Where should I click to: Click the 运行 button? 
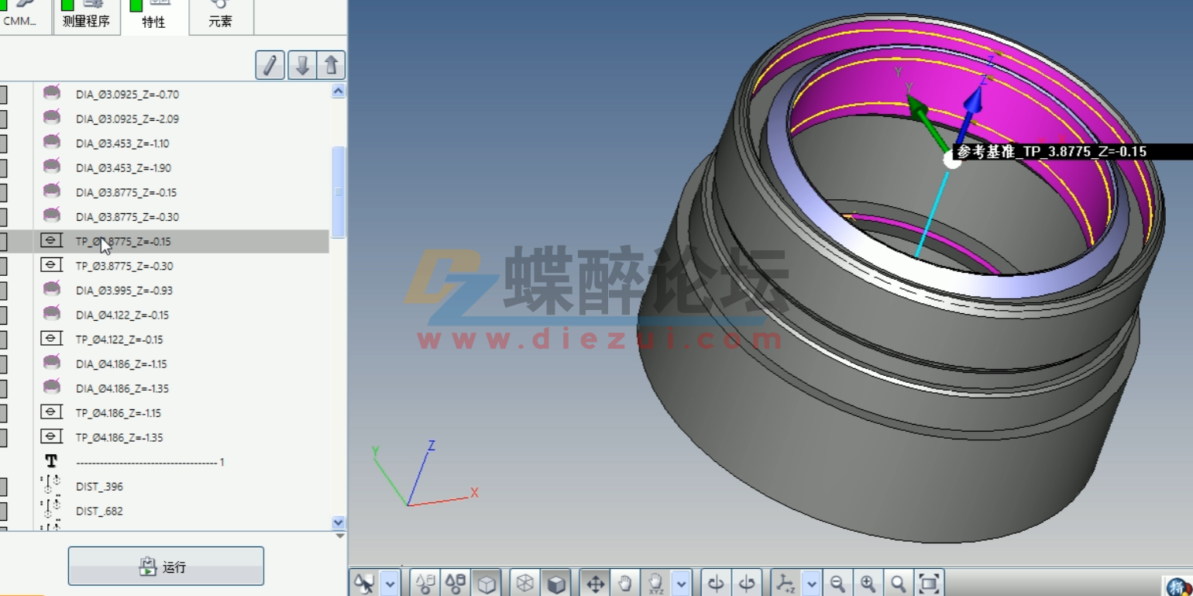click(165, 567)
